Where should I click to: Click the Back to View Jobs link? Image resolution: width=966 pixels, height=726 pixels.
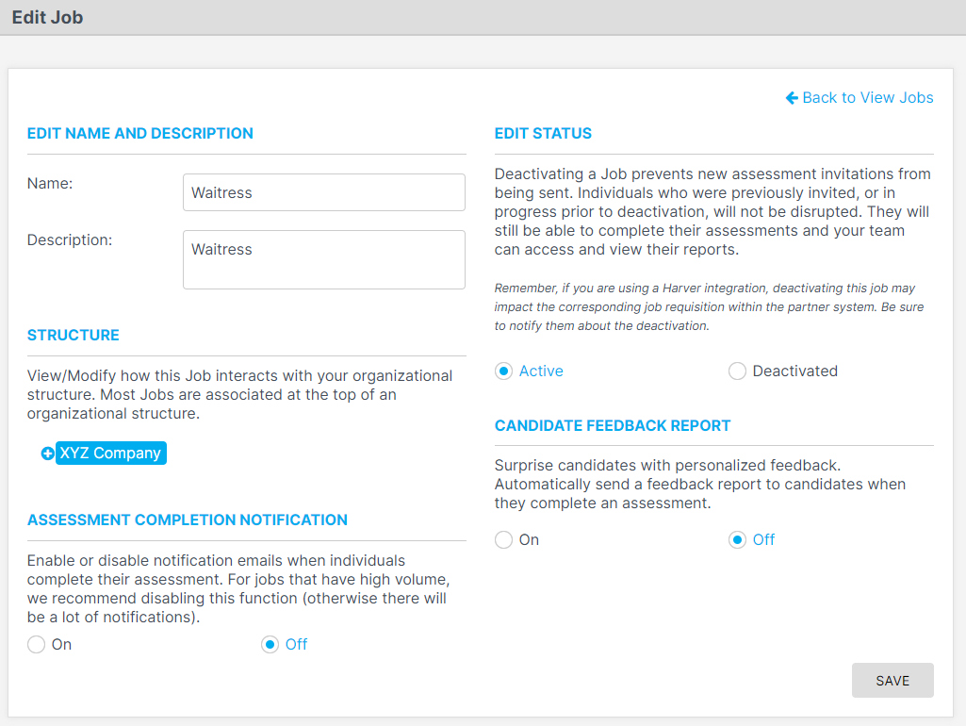click(x=860, y=97)
